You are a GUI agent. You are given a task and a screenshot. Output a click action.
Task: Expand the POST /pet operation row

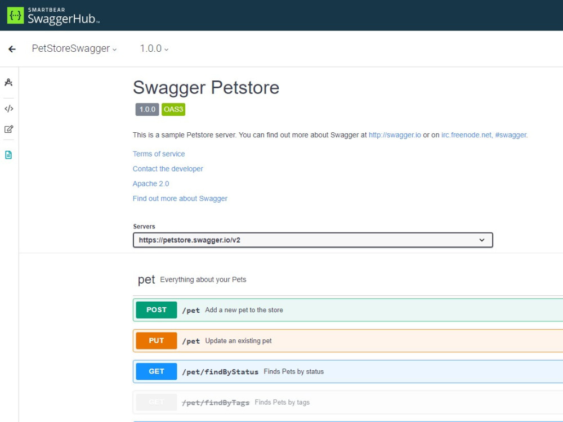click(x=338, y=309)
